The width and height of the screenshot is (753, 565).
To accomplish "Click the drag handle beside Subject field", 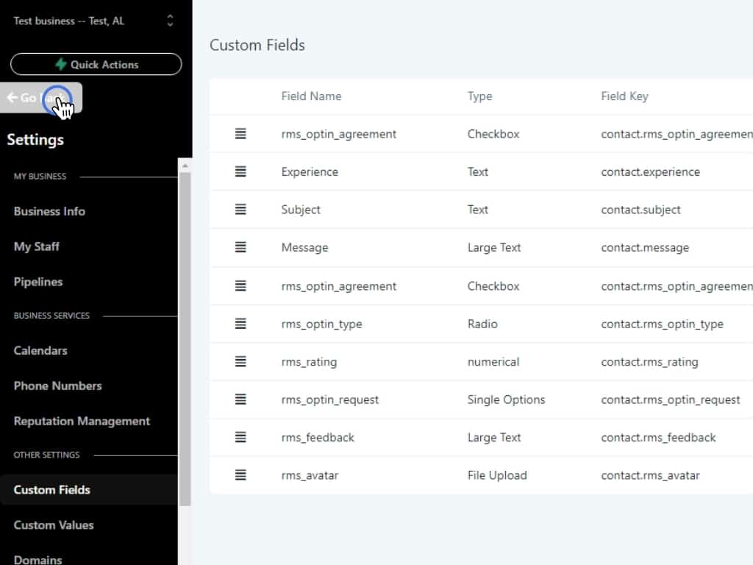I will (240, 210).
